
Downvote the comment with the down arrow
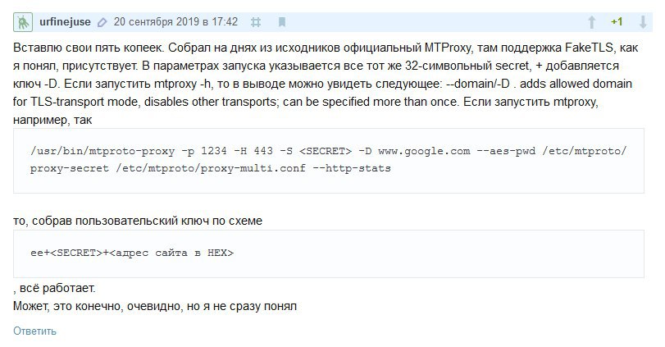coord(642,21)
